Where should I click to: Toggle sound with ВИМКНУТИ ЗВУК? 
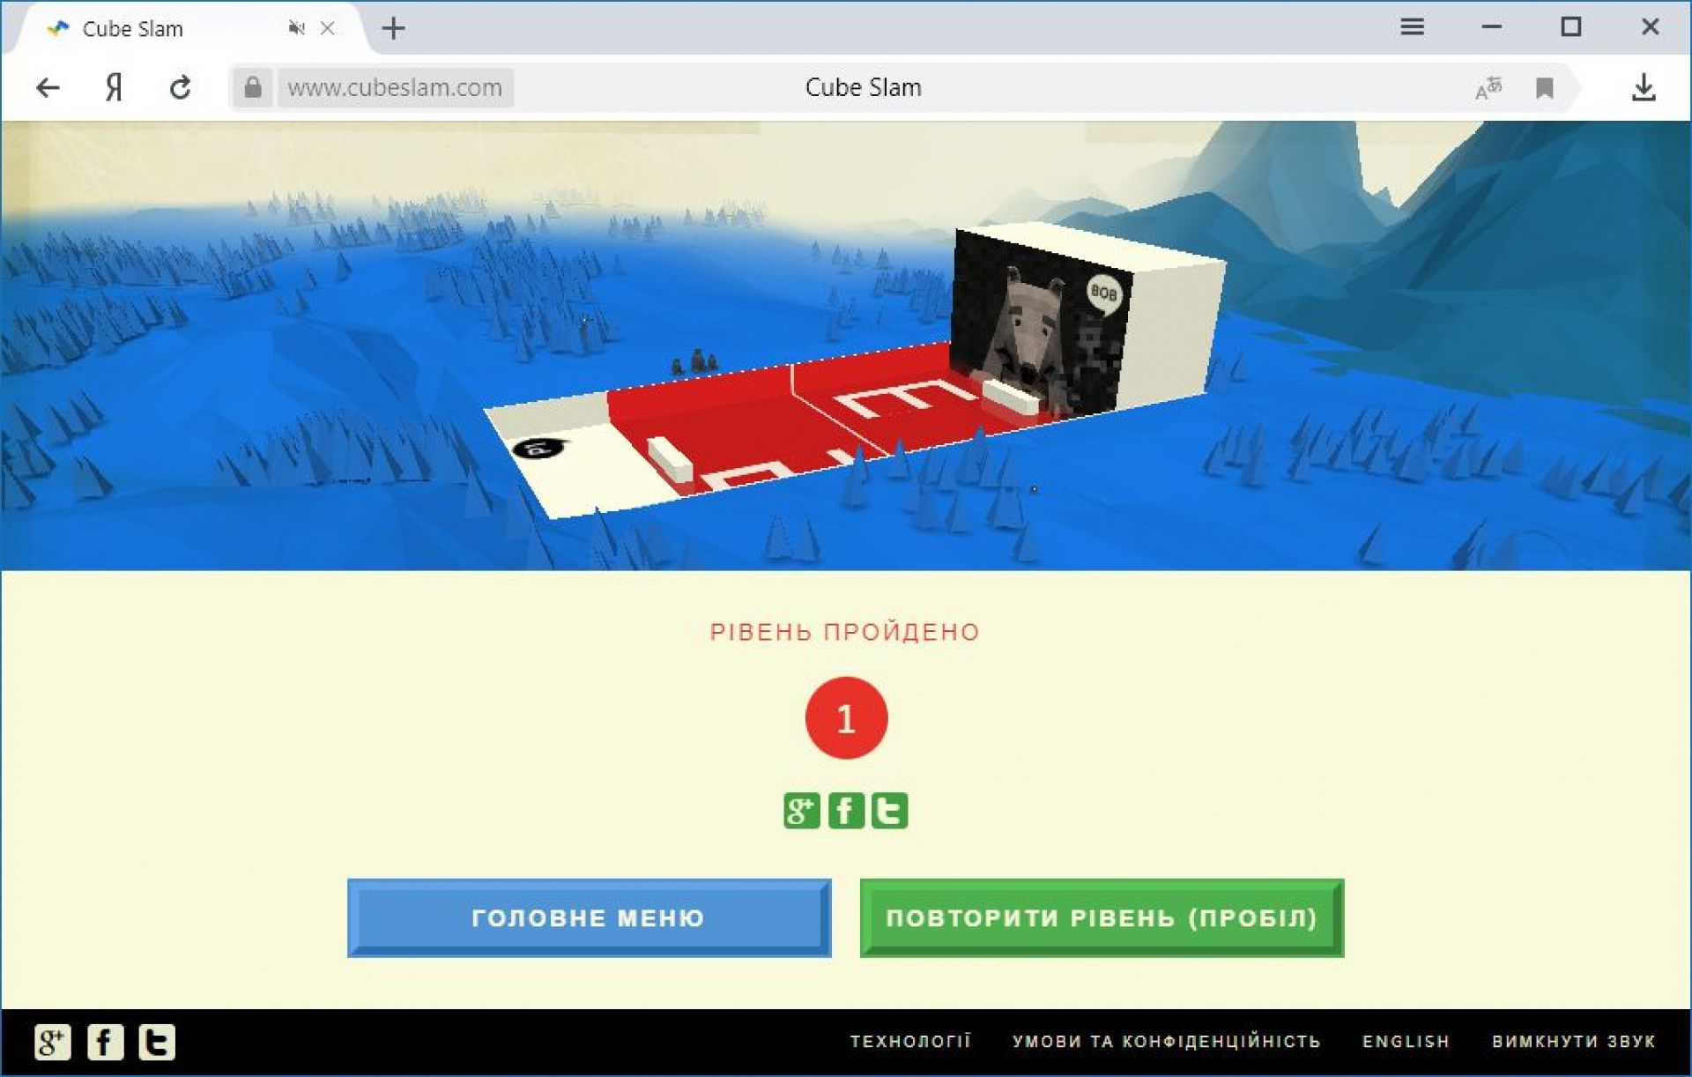[1573, 1042]
